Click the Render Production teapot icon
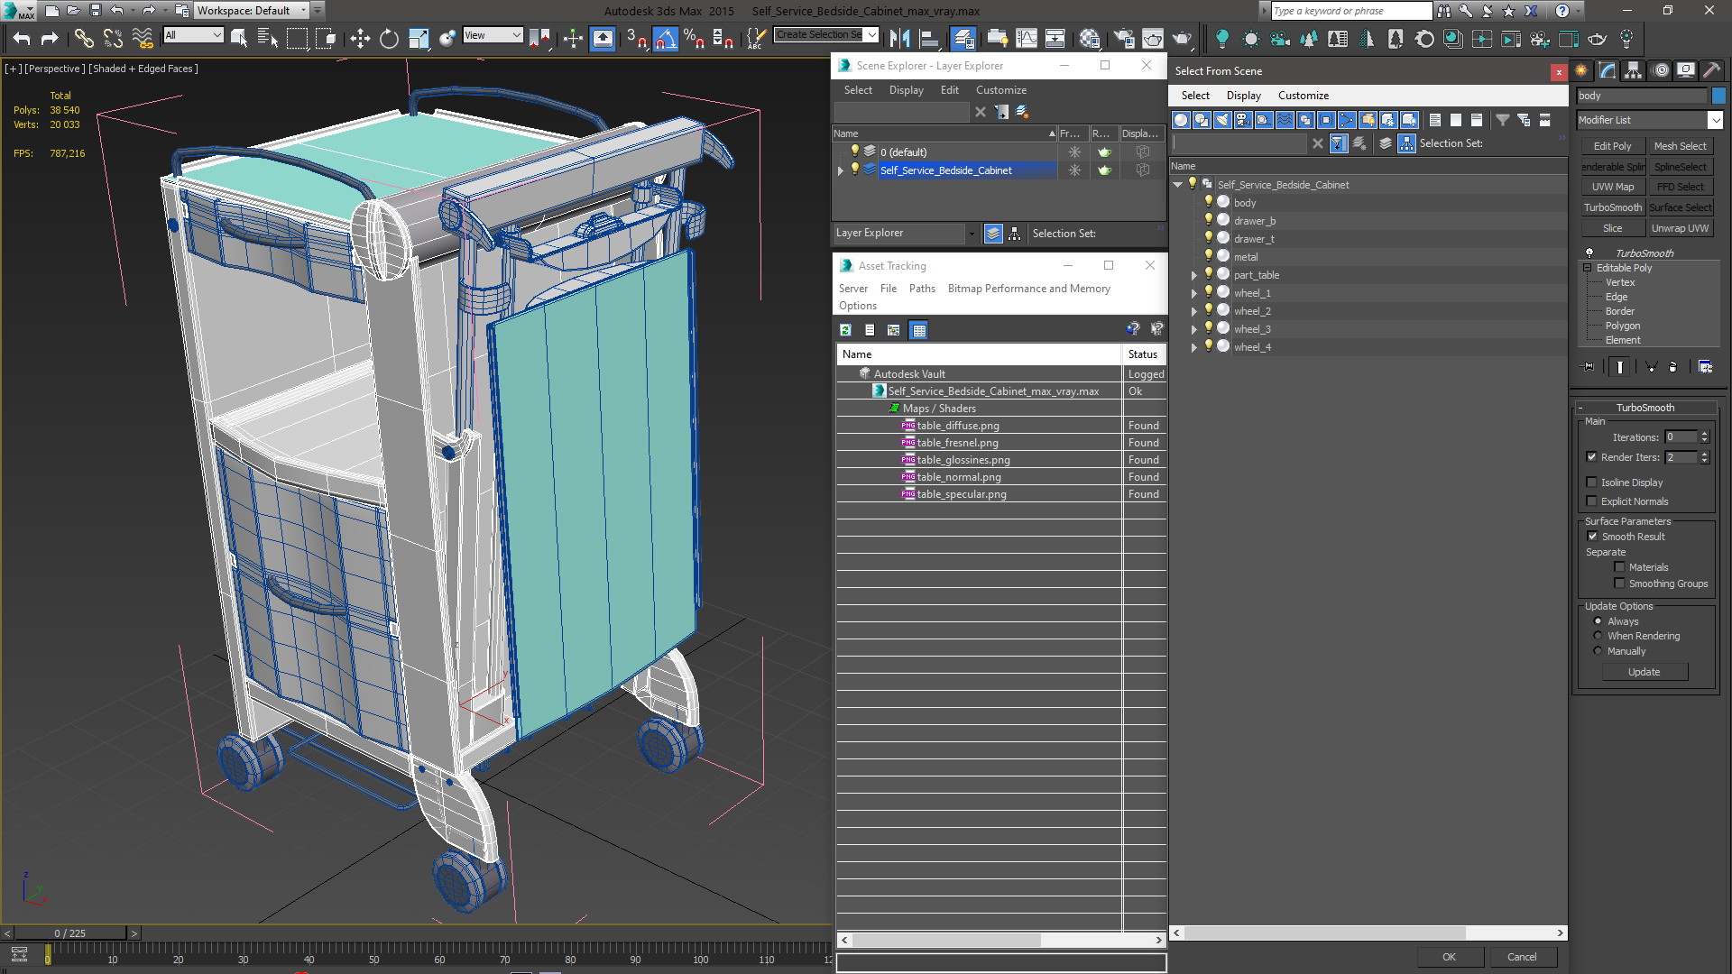 coord(1182,38)
